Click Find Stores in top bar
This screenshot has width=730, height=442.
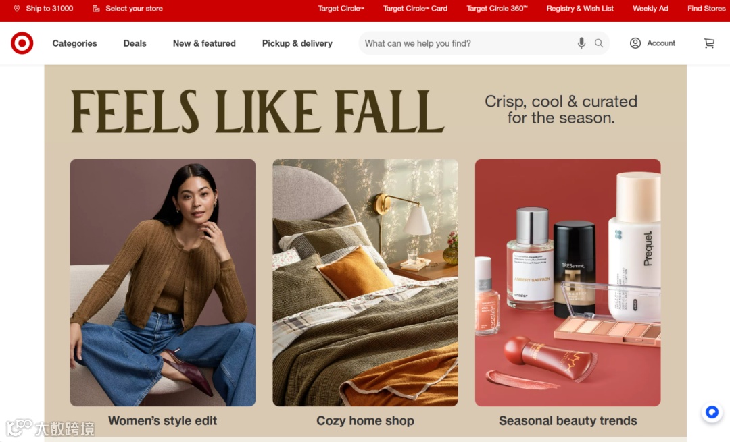(x=706, y=8)
